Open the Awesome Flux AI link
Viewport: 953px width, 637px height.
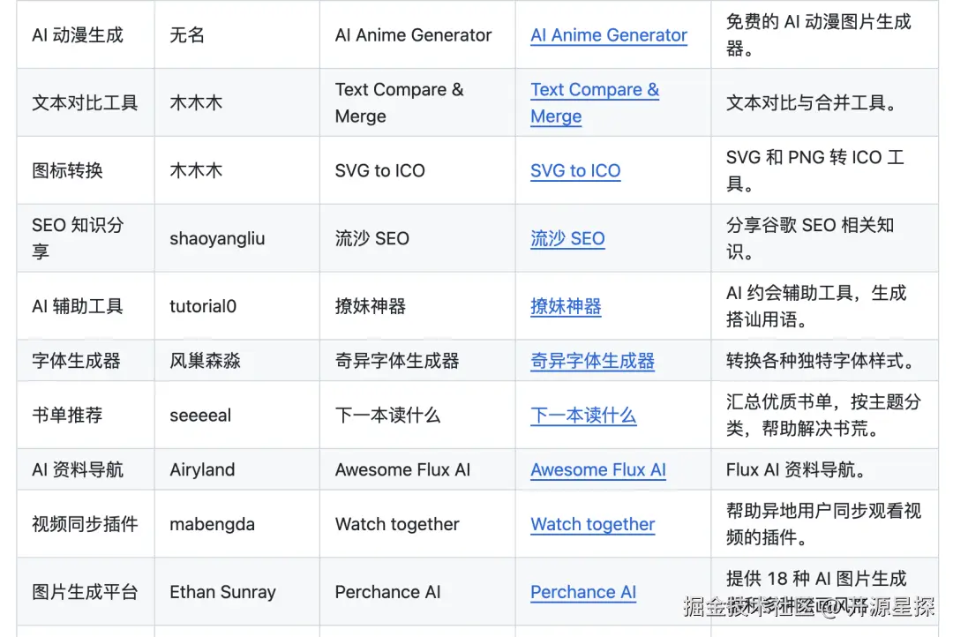597,469
